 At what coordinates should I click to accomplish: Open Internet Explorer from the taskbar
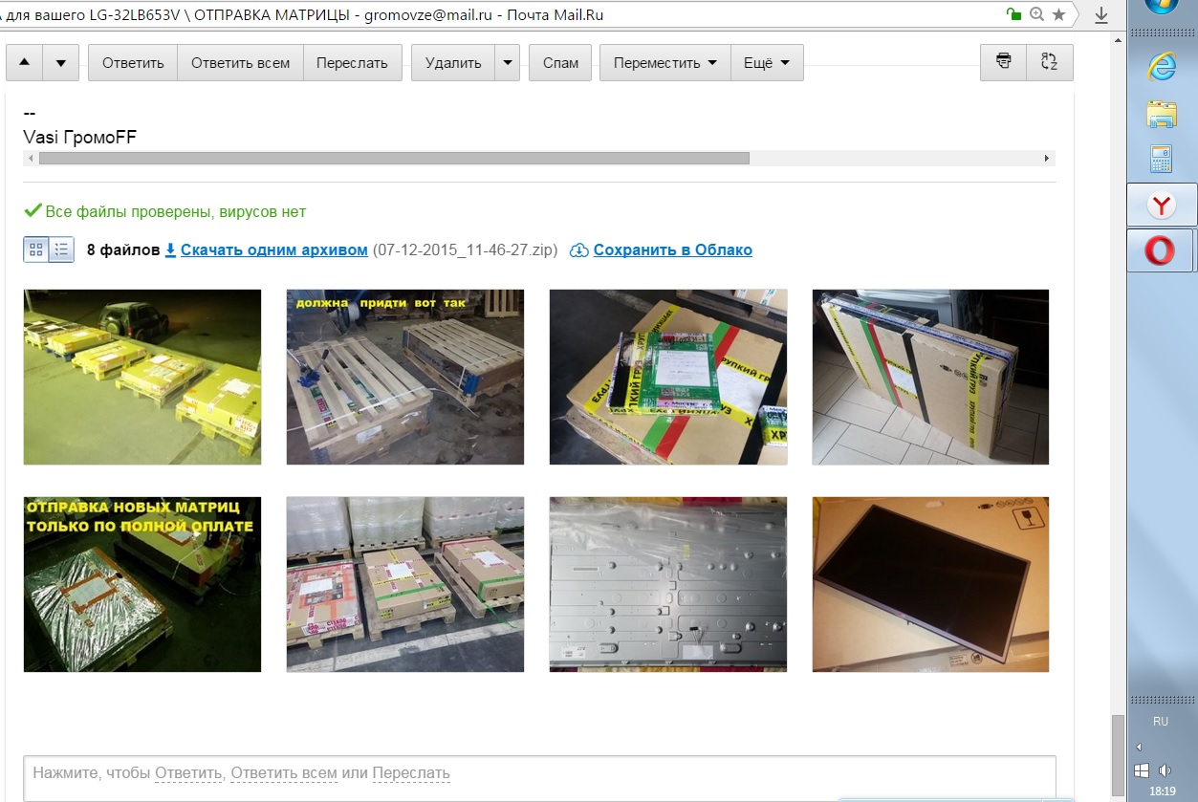click(x=1161, y=65)
